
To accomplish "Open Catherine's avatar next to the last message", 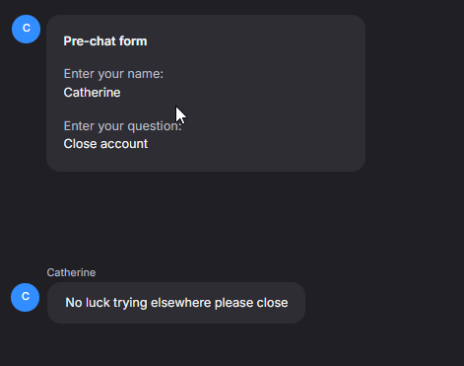I will pyautogui.click(x=26, y=297).
